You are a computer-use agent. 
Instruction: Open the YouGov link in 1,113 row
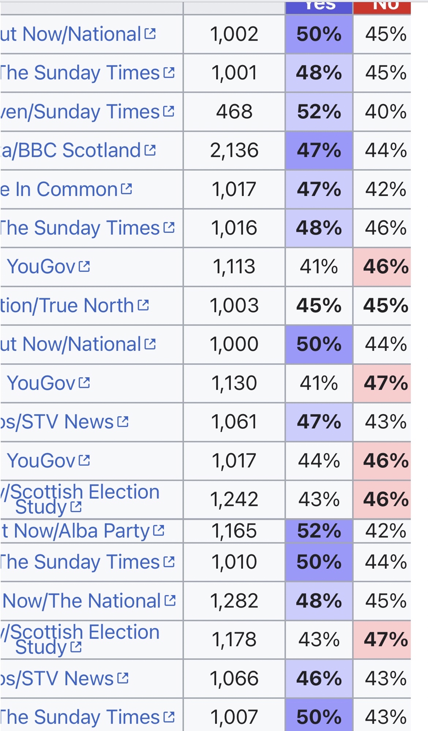pyautogui.click(x=41, y=266)
